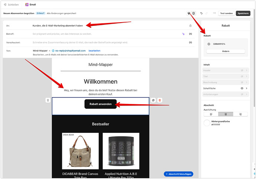
Task: Click AI sparkle icon in Betreff row
Action: [x=183, y=34]
